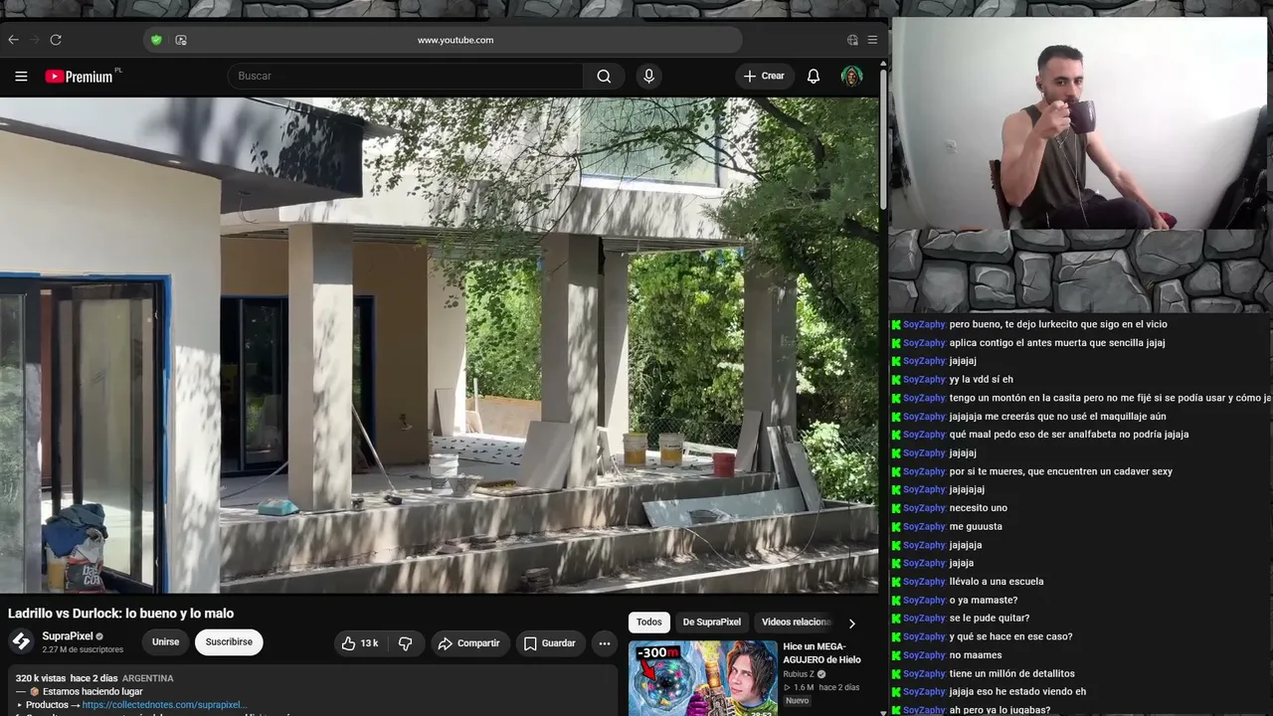Dislike the video with thumbs down

coord(406,643)
